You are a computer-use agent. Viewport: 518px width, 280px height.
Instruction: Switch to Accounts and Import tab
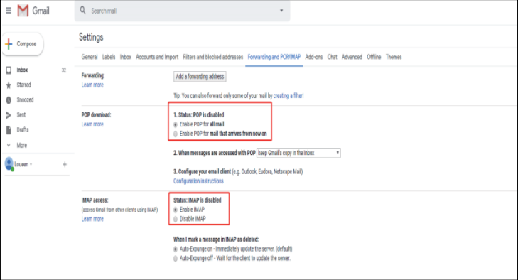click(x=157, y=57)
